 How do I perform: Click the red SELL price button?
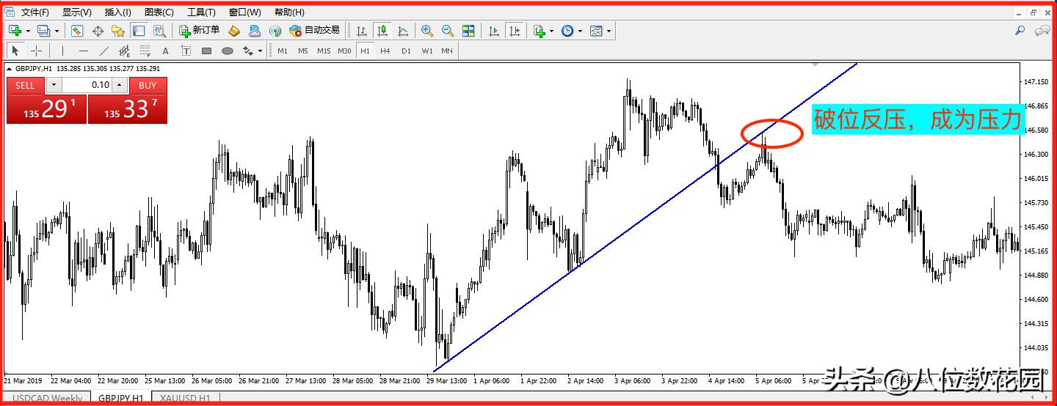coord(46,109)
